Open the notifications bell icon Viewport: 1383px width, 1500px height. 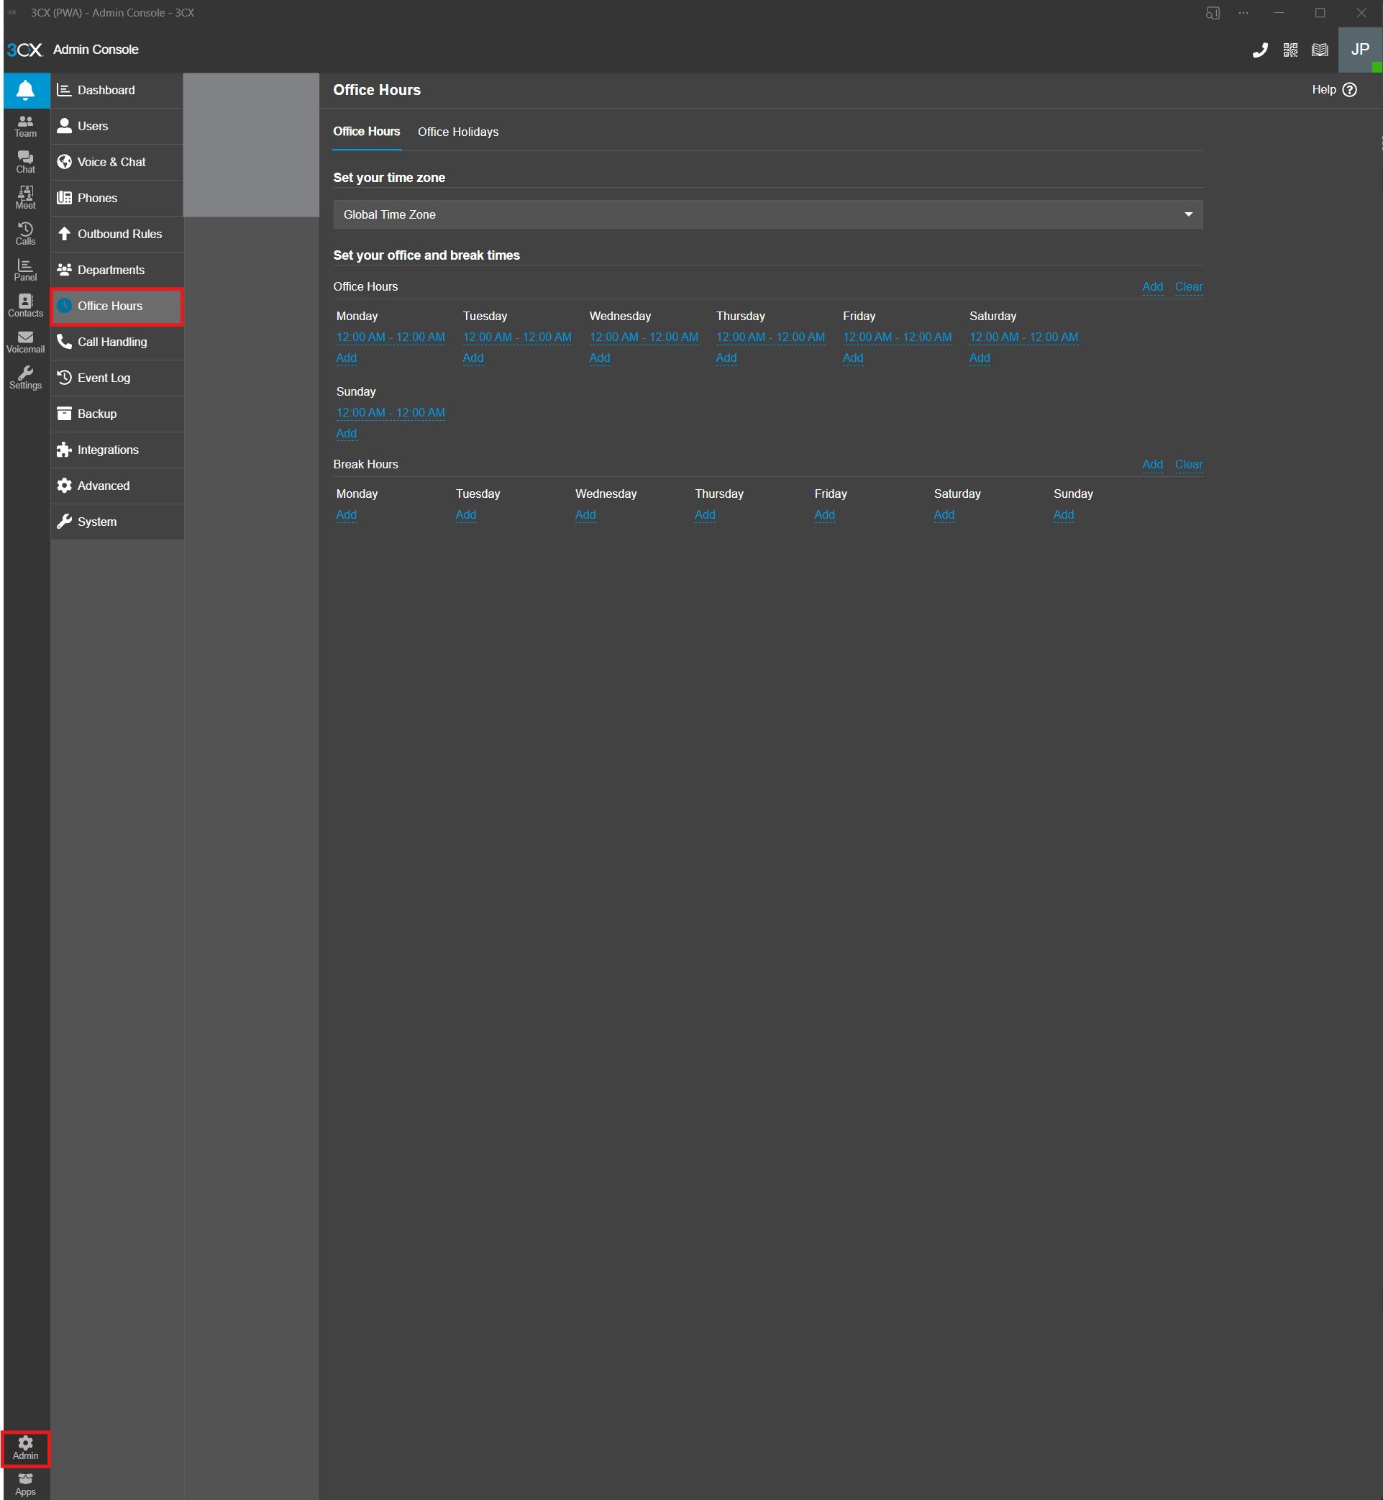26,91
